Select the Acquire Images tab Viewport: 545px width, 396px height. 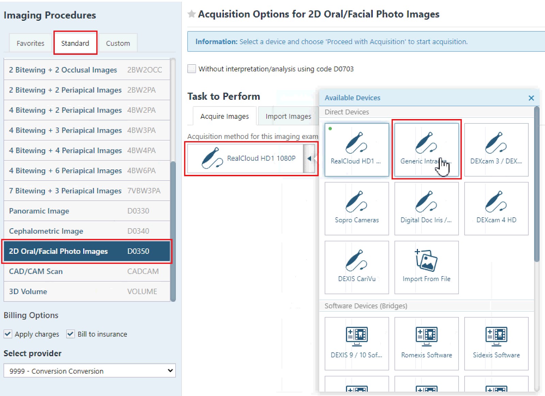pos(224,116)
